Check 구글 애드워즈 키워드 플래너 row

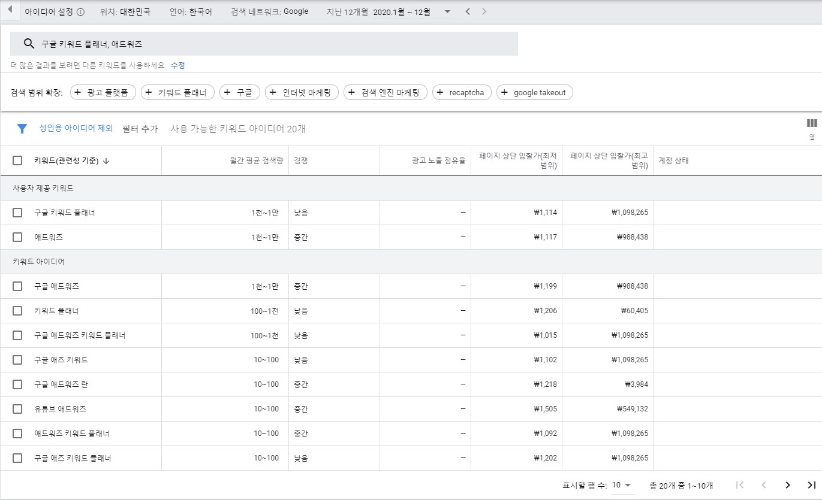(x=17, y=335)
